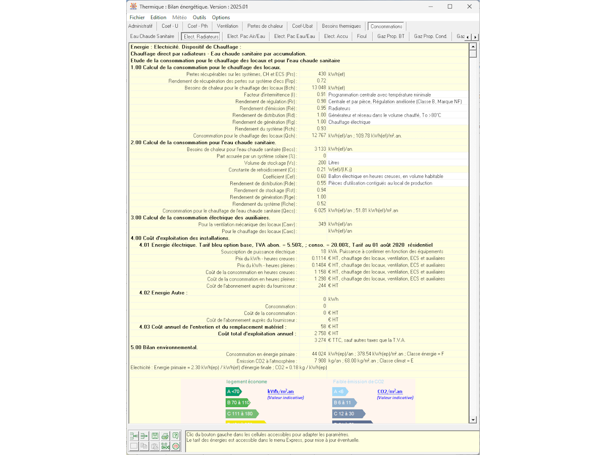Screen dimensions: 606x455
Task: Open help via the question mark icon
Action: pyautogui.click(x=175, y=436)
